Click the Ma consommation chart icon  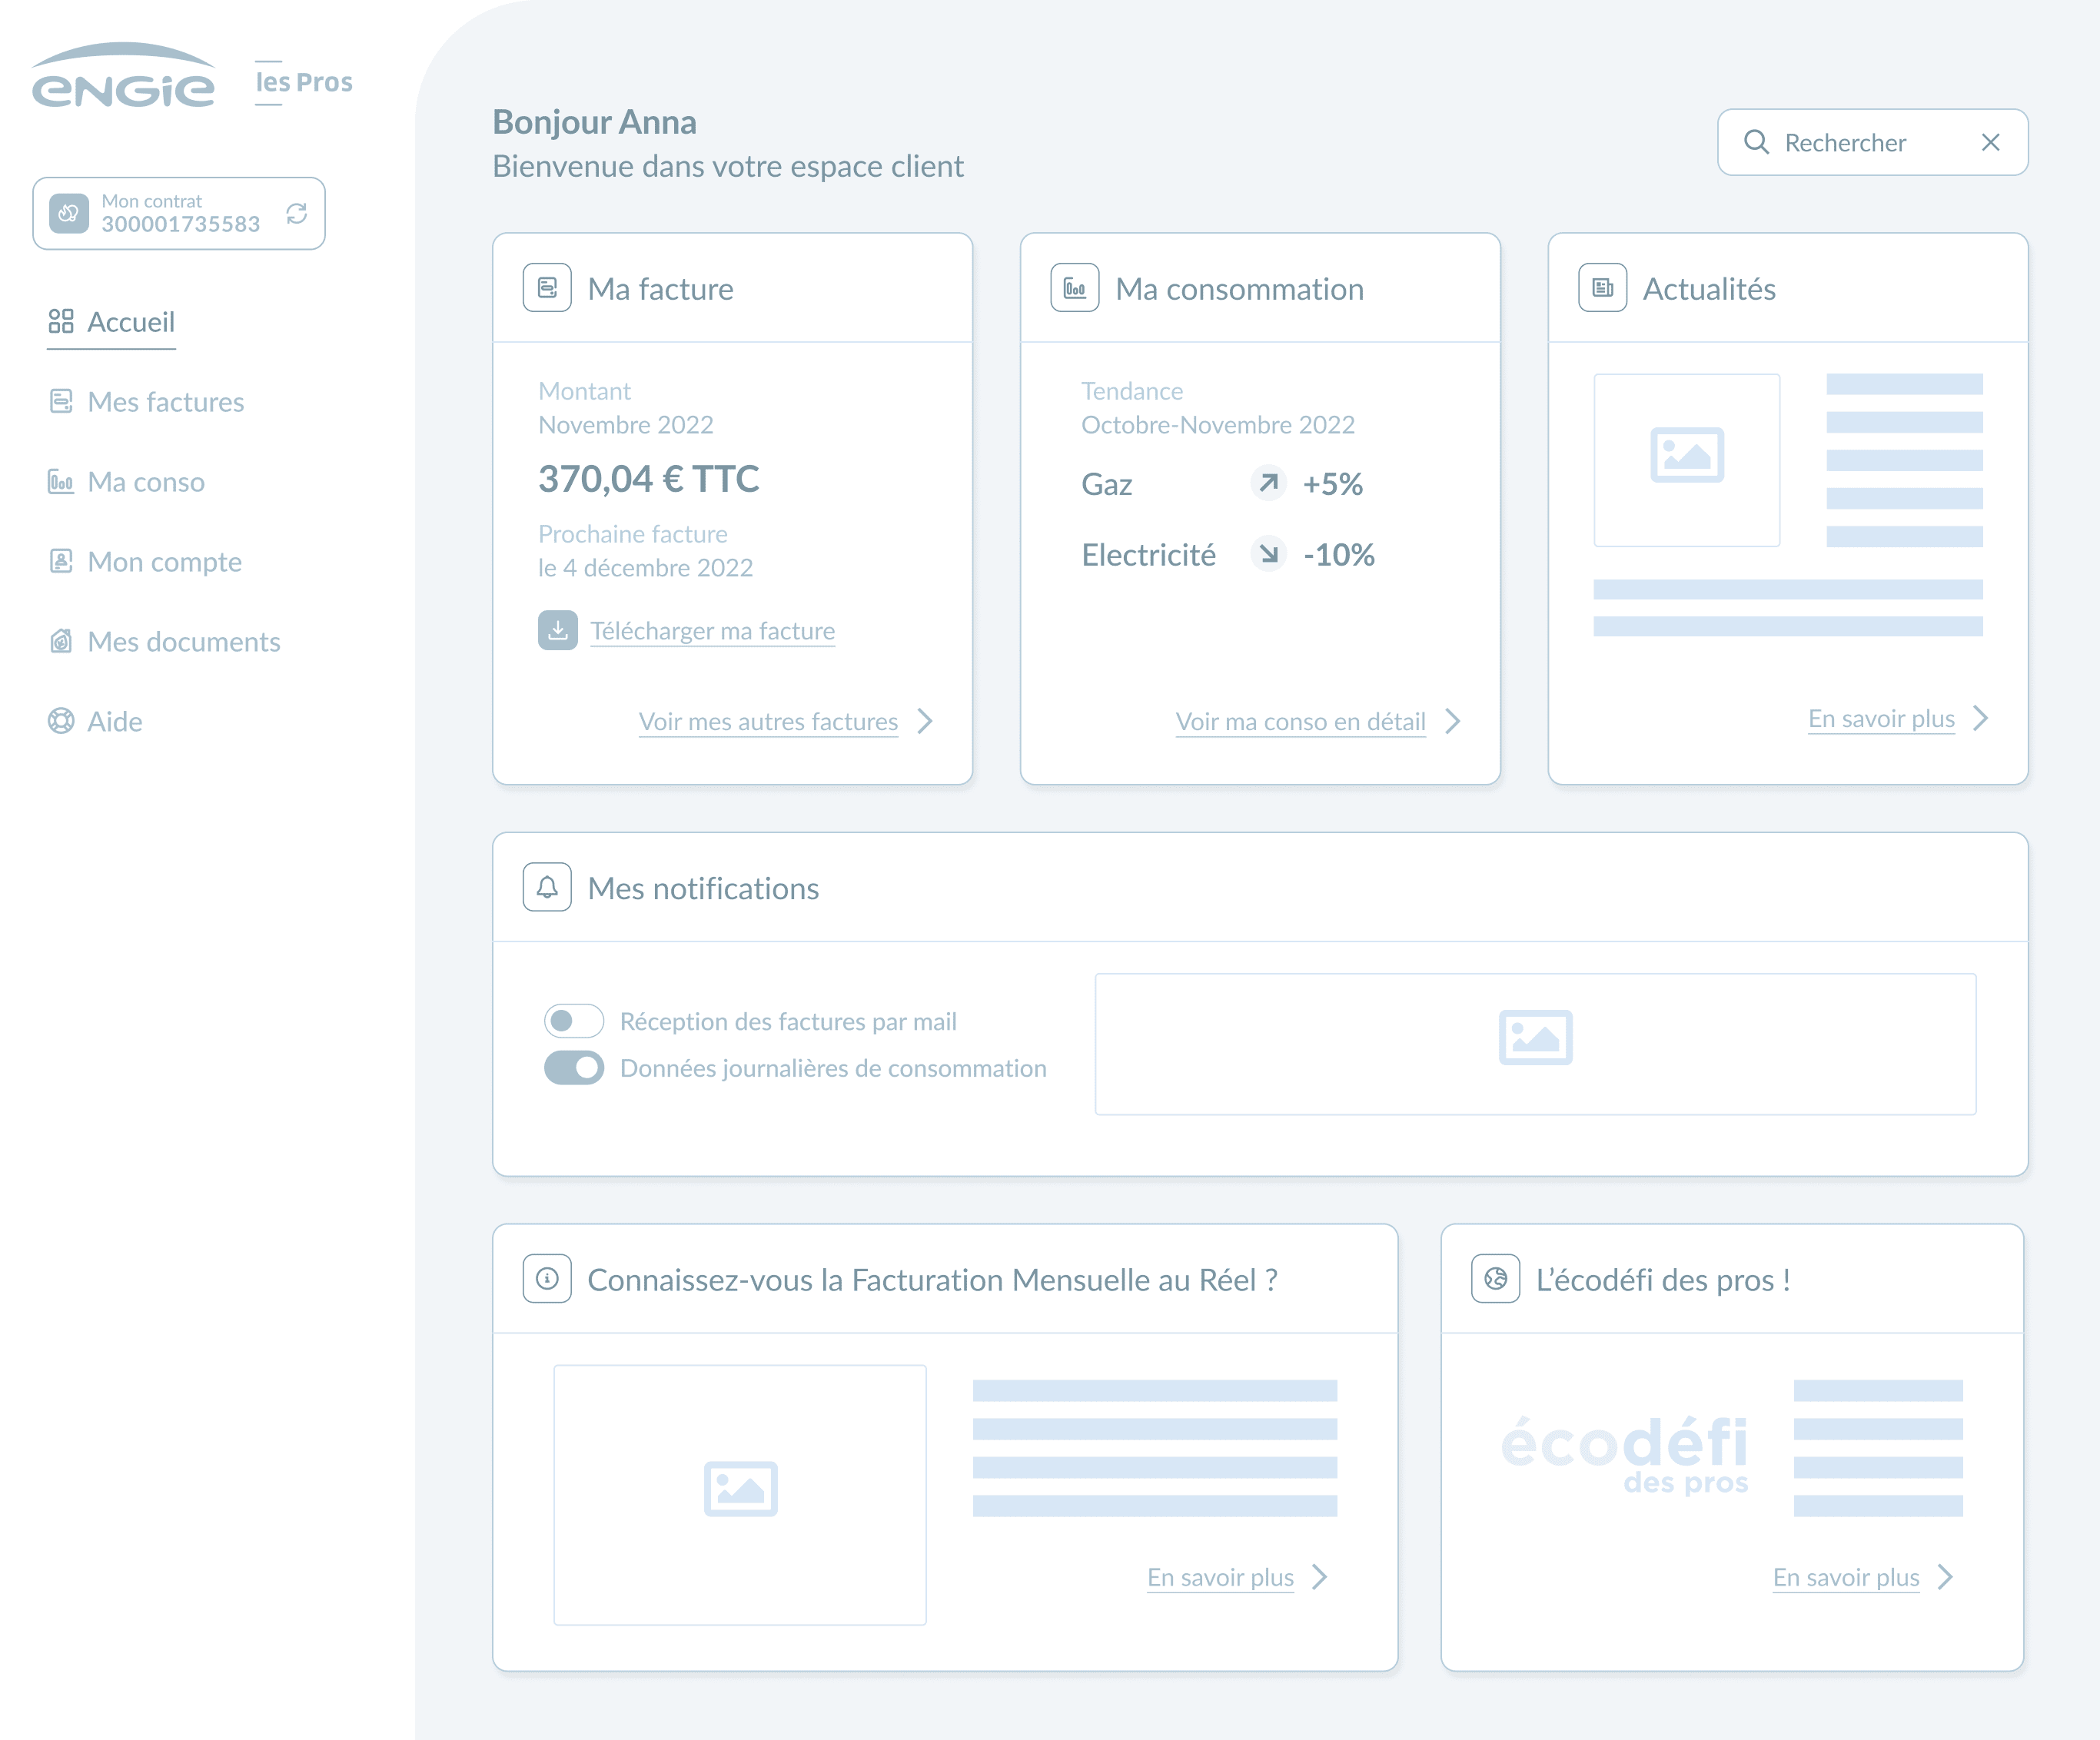tap(1075, 288)
